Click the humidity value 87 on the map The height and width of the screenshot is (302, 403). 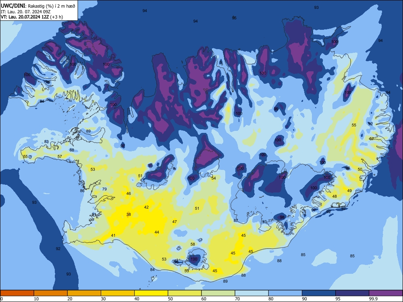[x=236, y=221]
